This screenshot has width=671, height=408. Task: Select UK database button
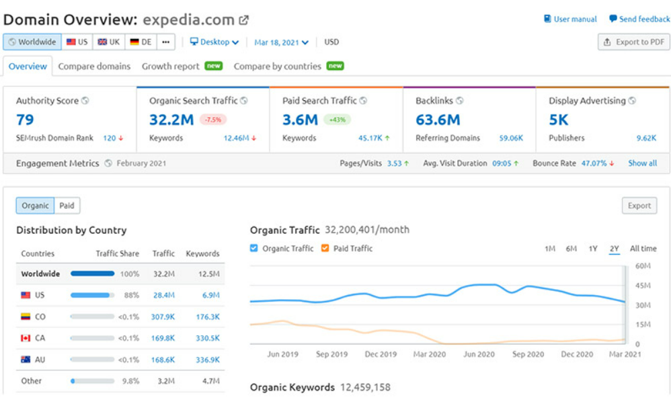109,42
